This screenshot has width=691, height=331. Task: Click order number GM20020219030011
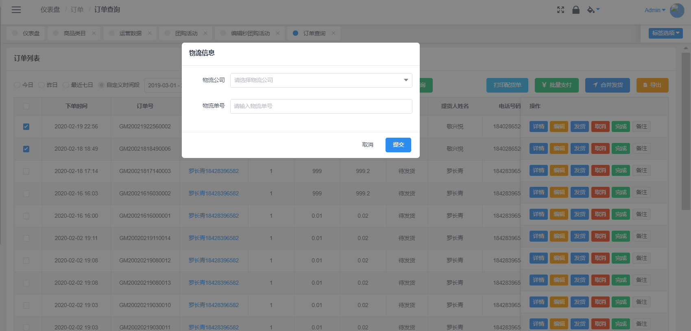click(x=145, y=327)
